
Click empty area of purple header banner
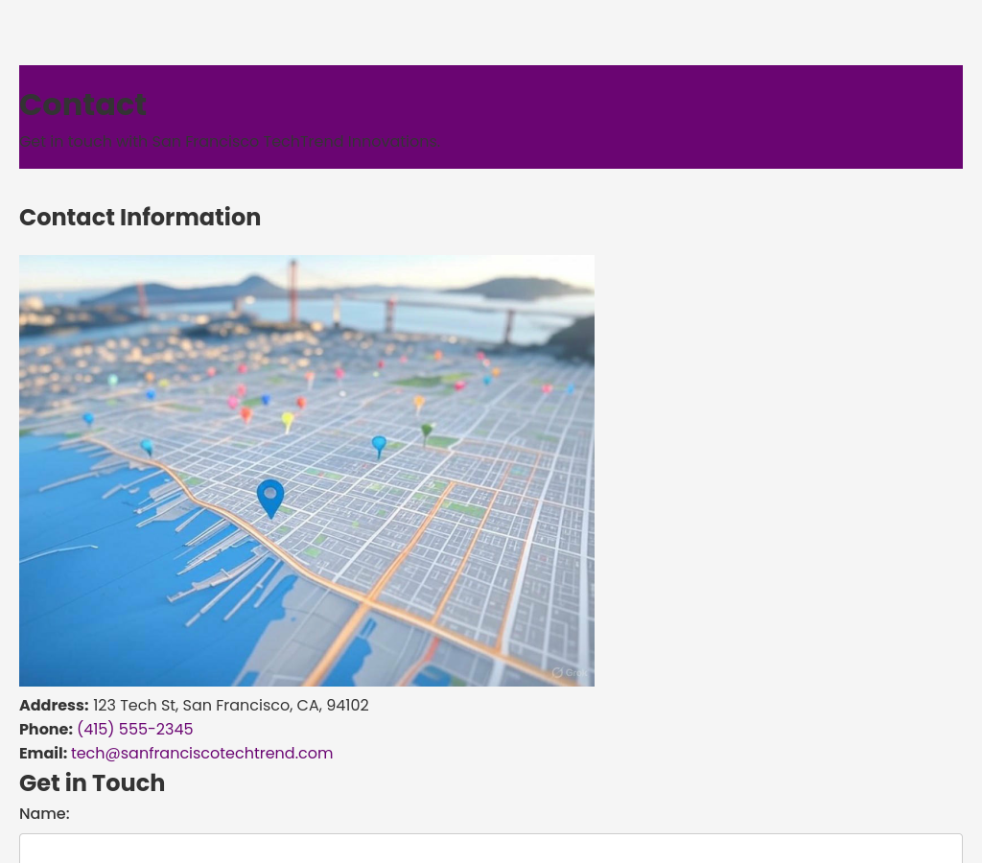(x=719, y=115)
